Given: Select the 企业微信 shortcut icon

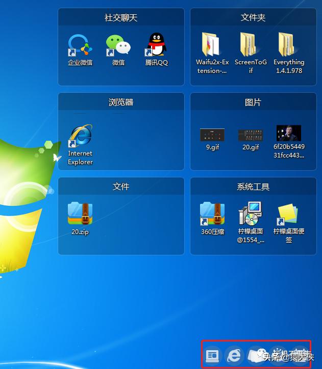Looking at the screenshot, I should [80, 45].
